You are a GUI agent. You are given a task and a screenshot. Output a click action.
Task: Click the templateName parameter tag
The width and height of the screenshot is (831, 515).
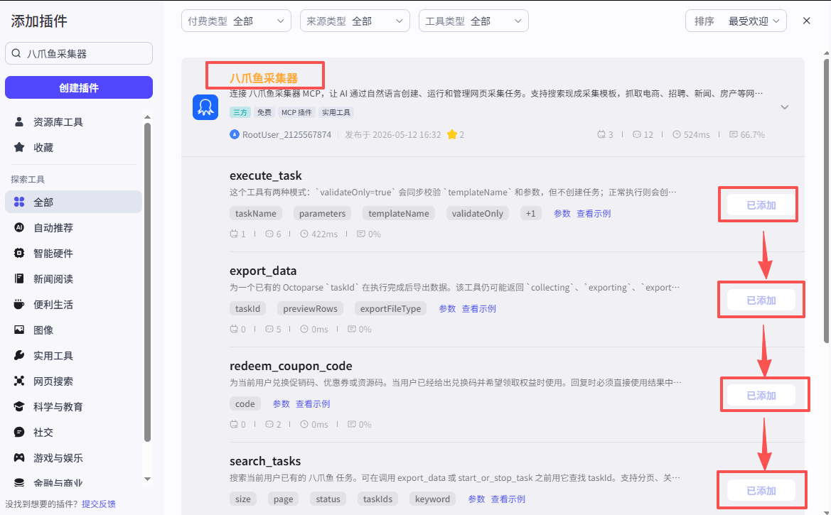coord(399,214)
